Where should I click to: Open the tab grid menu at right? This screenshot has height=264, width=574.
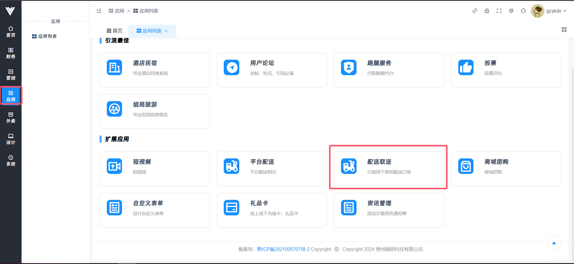pos(564,30)
